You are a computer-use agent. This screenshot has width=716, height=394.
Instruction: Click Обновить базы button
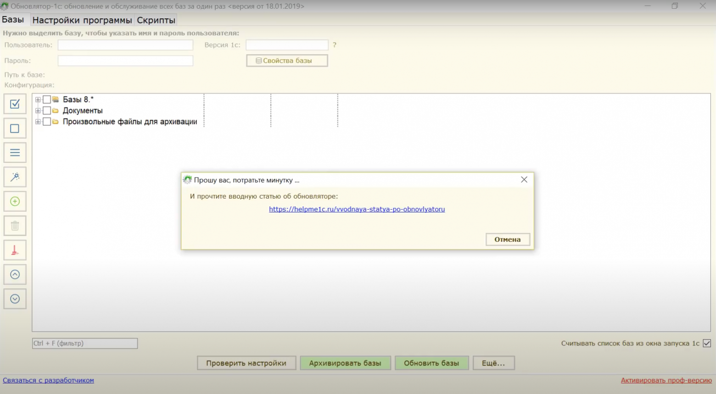[431, 363]
